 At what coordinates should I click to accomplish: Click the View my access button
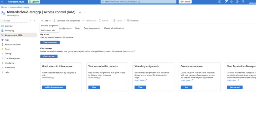pos(50,42)
